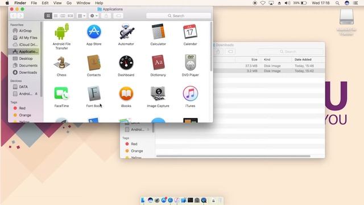The image size is (364, 205).
Task: Open the Window menu
Action: 83,3
